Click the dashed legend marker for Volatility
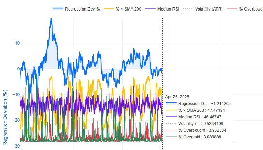 click(x=188, y=9)
